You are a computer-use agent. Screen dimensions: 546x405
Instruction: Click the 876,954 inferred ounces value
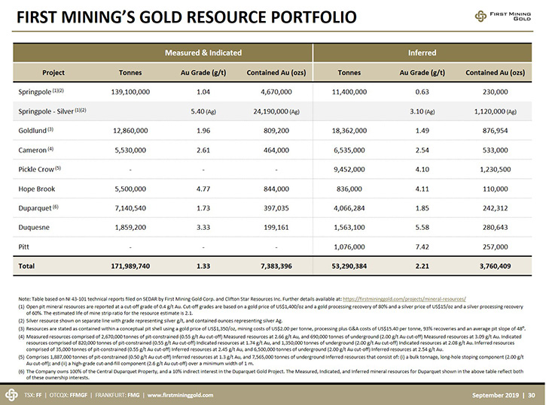tap(495, 131)
